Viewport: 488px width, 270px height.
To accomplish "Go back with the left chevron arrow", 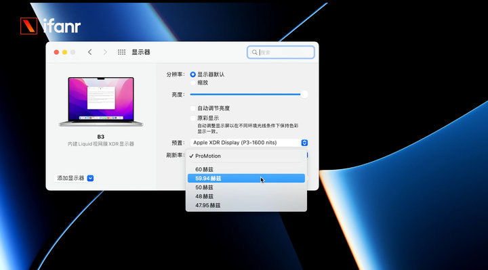I will pos(90,52).
